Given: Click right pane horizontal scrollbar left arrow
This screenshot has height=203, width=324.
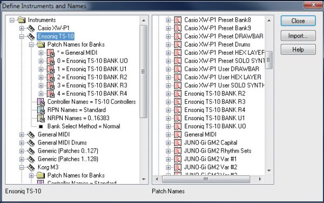Looking at the screenshot, I should [x=157, y=179].
